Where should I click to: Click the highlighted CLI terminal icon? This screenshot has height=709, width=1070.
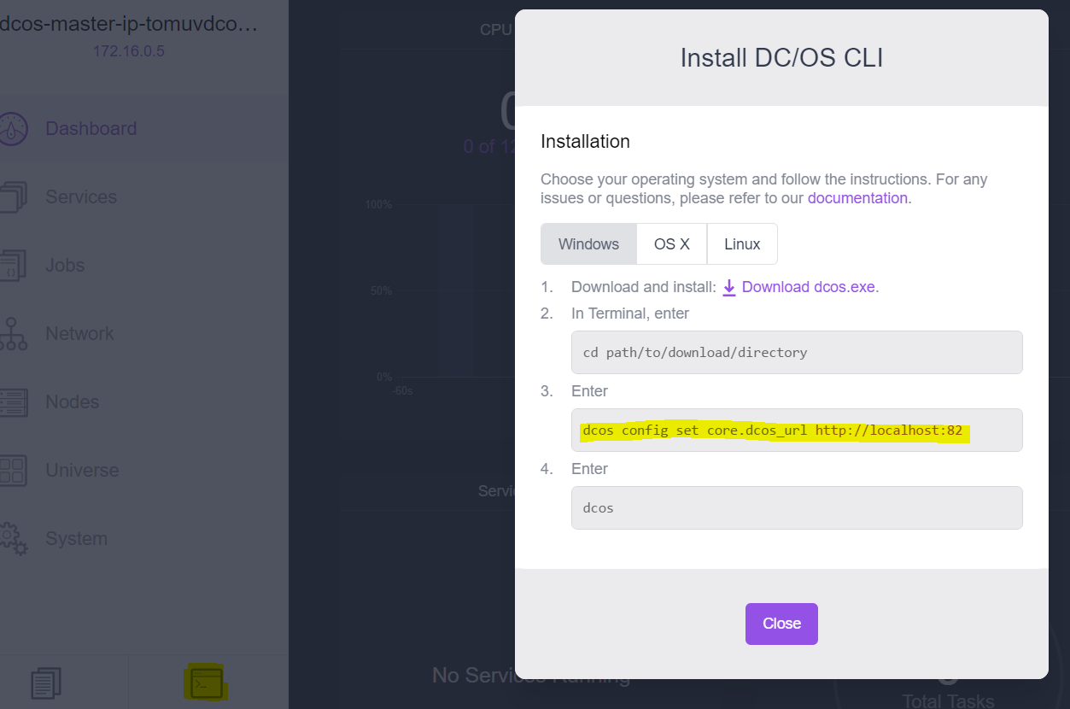coord(206,683)
